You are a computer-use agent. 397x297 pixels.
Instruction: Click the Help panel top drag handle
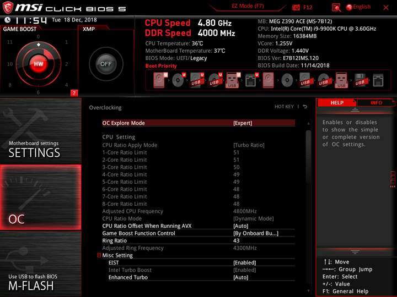tap(355, 110)
